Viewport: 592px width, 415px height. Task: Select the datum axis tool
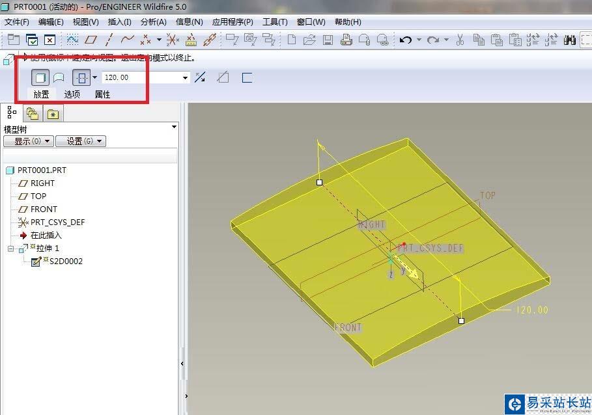(109, 39)
